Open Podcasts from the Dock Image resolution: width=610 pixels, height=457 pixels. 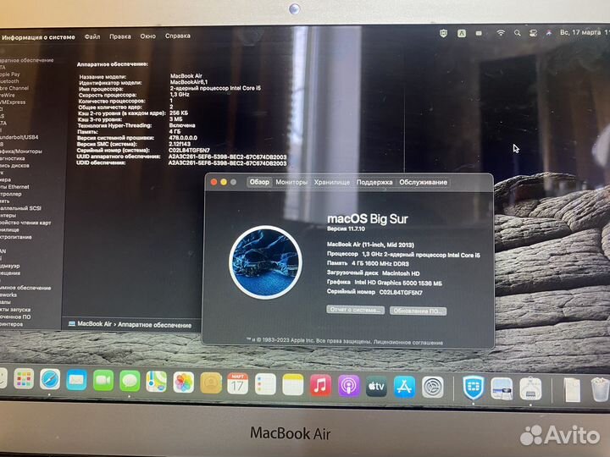click(348, 386)
